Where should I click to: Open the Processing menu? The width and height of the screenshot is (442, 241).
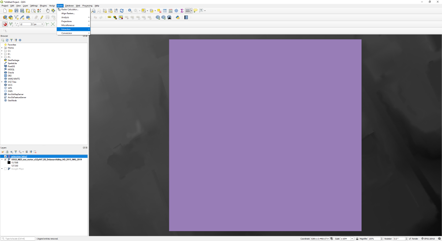point(87,6)
